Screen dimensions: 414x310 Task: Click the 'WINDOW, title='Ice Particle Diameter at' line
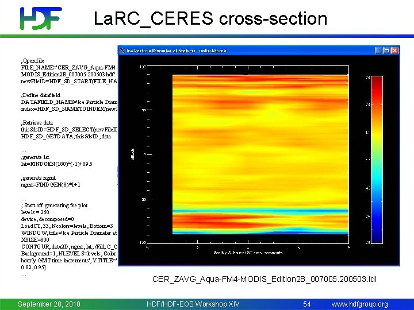(69, 232)
